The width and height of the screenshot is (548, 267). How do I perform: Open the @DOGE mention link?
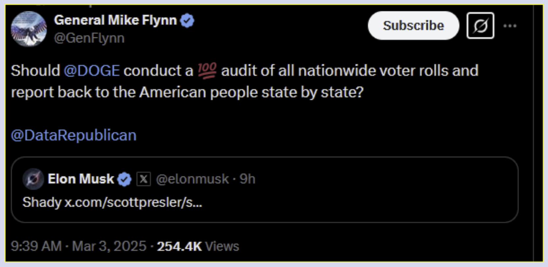coord(91,71)
